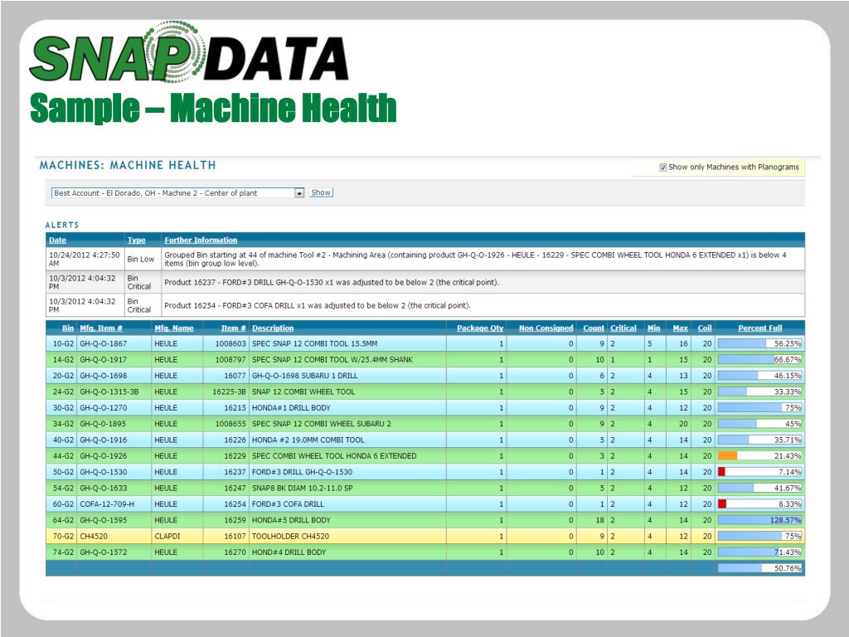The width and height of the screenshot is (849, 637).
Task: Click description HONDA #2 19.0MM COMBI TOOL
Action: click(308, 440)
